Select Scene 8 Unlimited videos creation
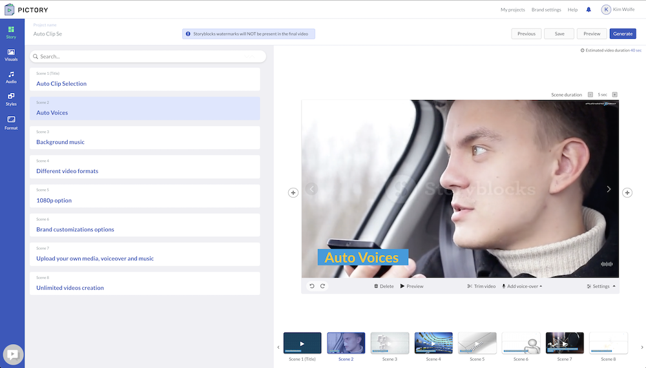 tap(145, 283)
